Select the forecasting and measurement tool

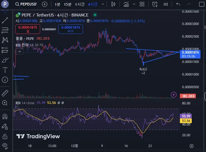tap(5, 50)
